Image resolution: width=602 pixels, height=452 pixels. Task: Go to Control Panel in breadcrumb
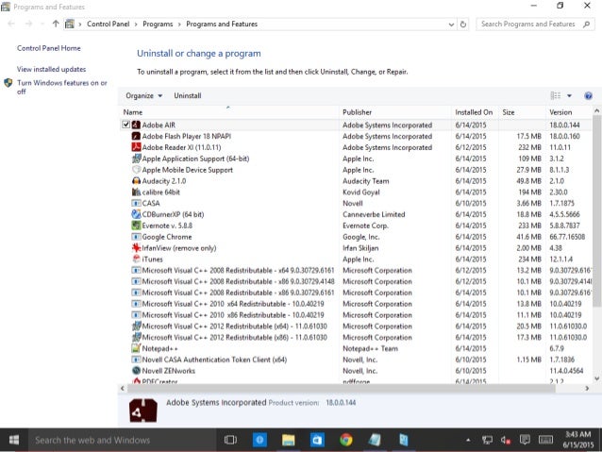(109, 24)
